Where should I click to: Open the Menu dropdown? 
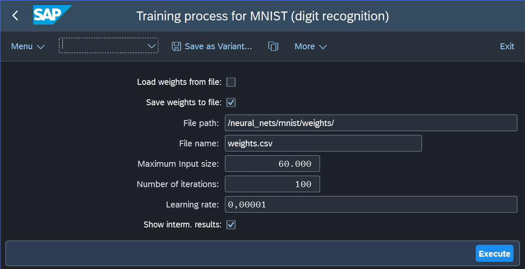(28, 46)
